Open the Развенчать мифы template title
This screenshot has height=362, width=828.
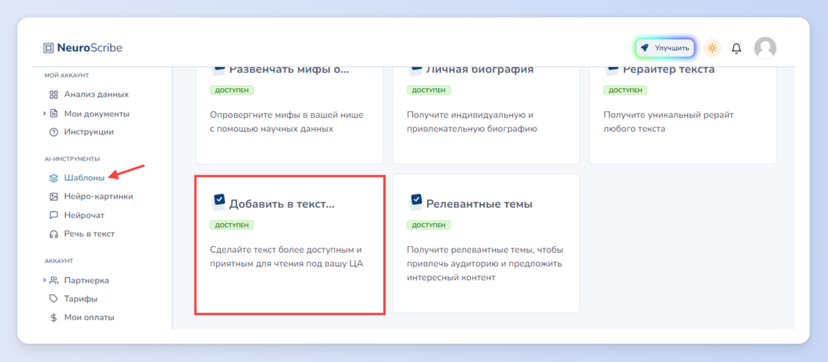(289, 70)
